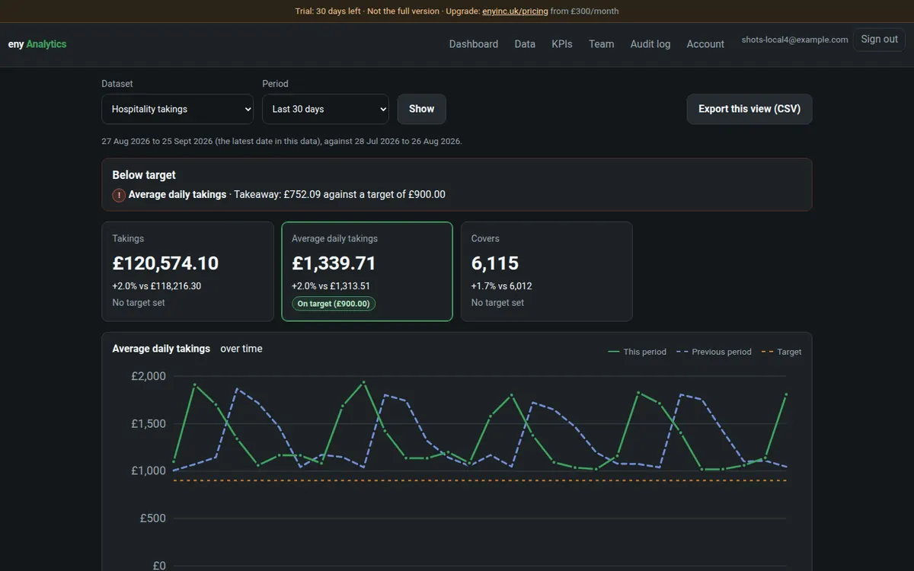Click Export this view (CSV)
This screenshot has height=571, width=914.
coord(749,109)
